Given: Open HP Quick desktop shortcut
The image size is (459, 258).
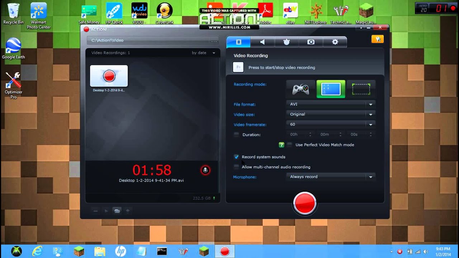Looking at the screenshot, I should coord(114,14).
